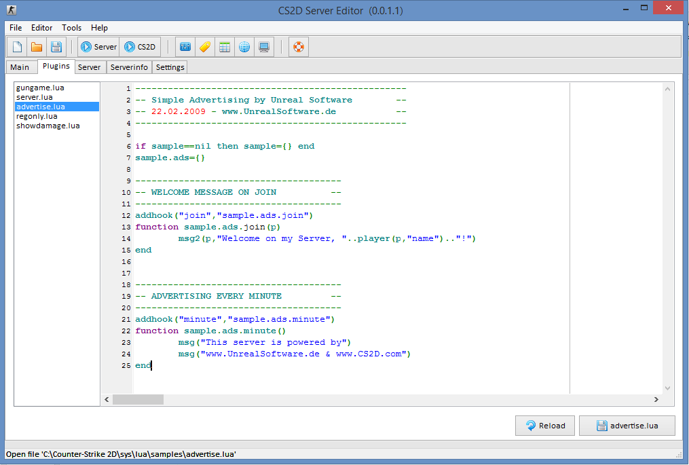This screenshot has width=689, height=465.
Task: Click the 'Simple Advertising by Unreal Software' comment
Action: tap(252, 100)
